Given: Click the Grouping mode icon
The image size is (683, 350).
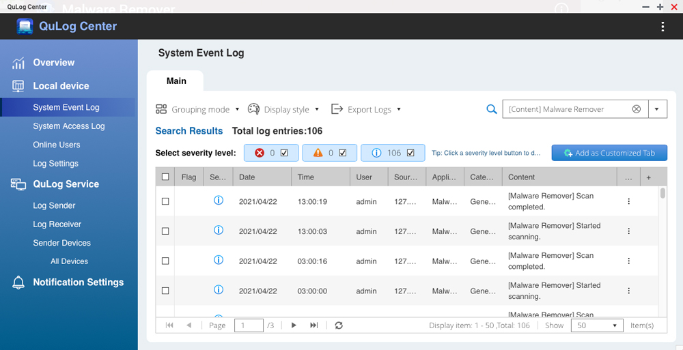Looking at the screenshot, I should pyautogui.click(x=161, y=109).
